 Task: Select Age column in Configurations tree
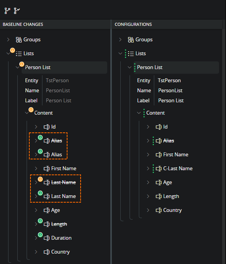click(167, 183)
